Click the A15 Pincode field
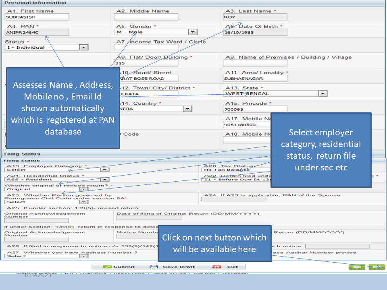 255,109
